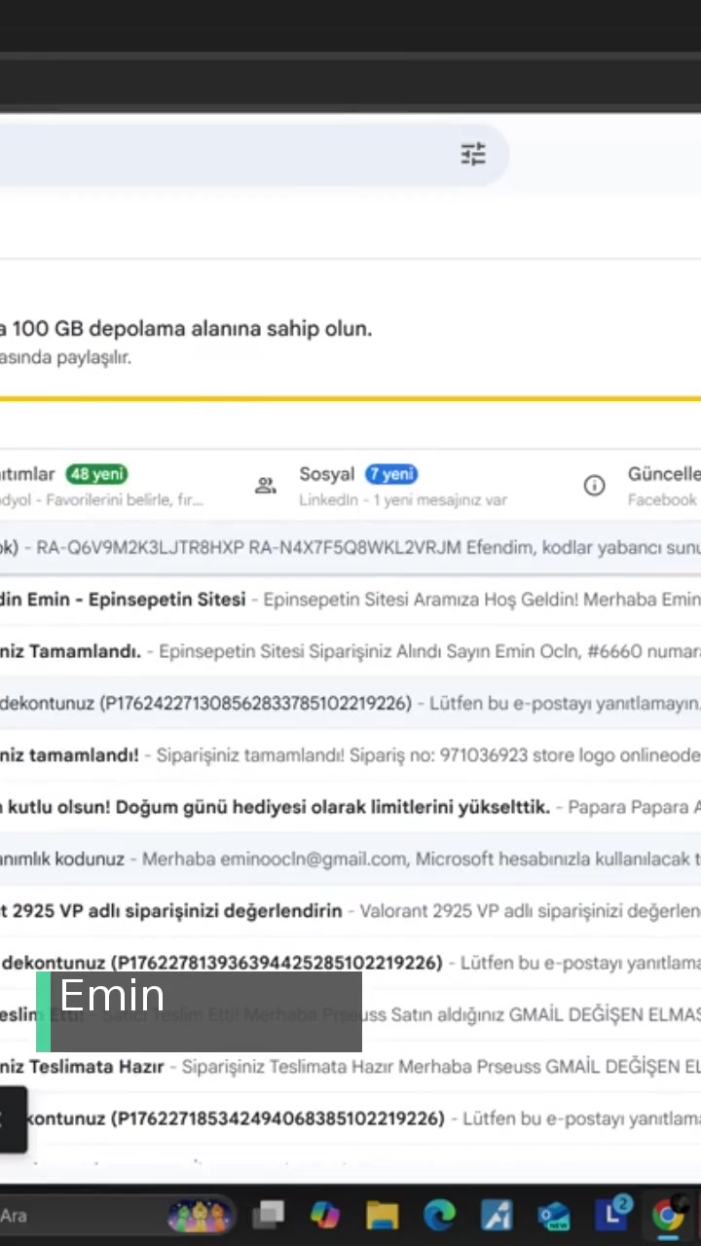
Task: Click the 100 GB depolama promotion text
Action: (x=186, y=329)
